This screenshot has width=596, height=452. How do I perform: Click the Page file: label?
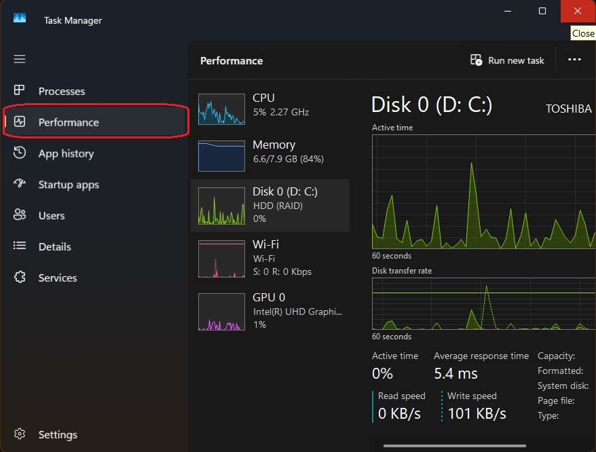(556, 400)
